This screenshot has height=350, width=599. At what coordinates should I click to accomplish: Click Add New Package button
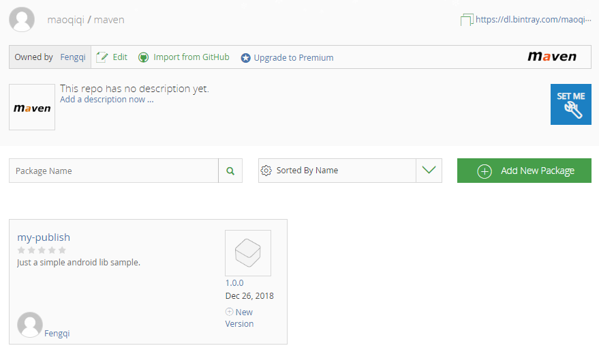(524, 171)
